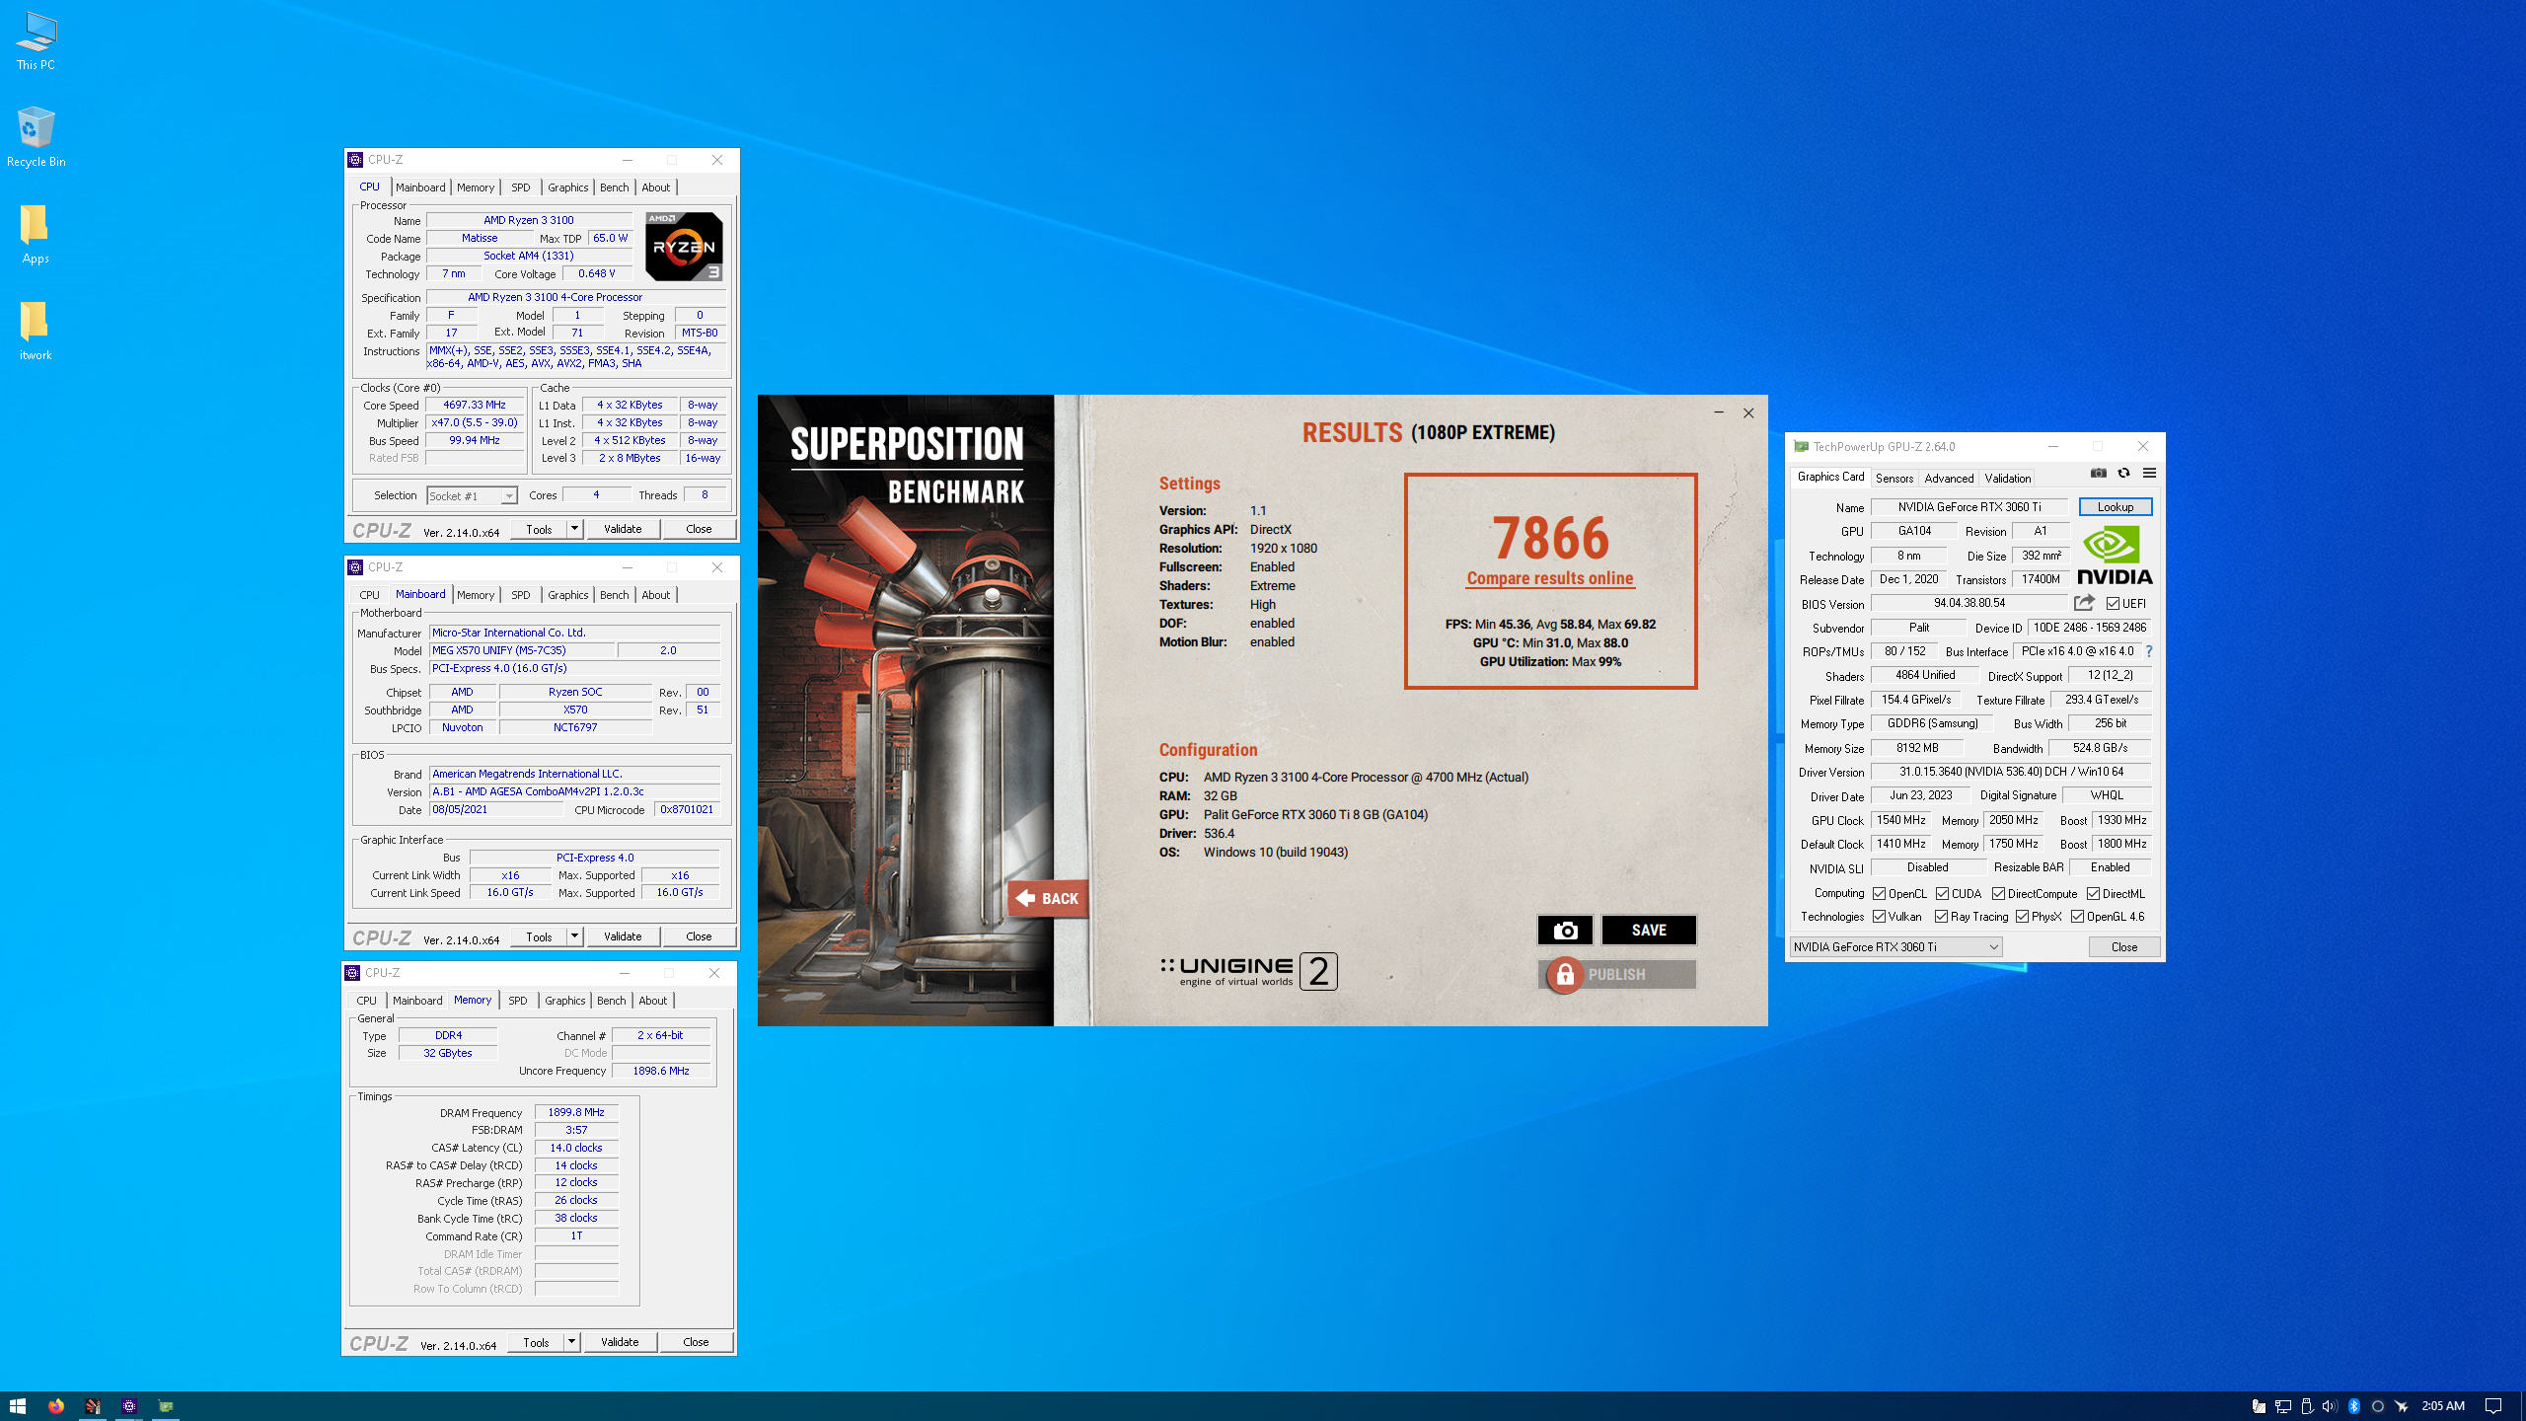2526x1421 pixels.
Task: Toggle the PhysX checkbox
Action: [2022, 917]
